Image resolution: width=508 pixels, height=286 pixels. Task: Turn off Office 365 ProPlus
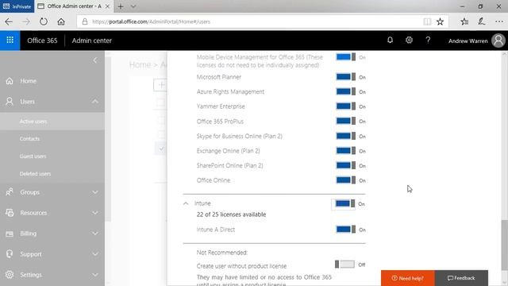[346, 121]
